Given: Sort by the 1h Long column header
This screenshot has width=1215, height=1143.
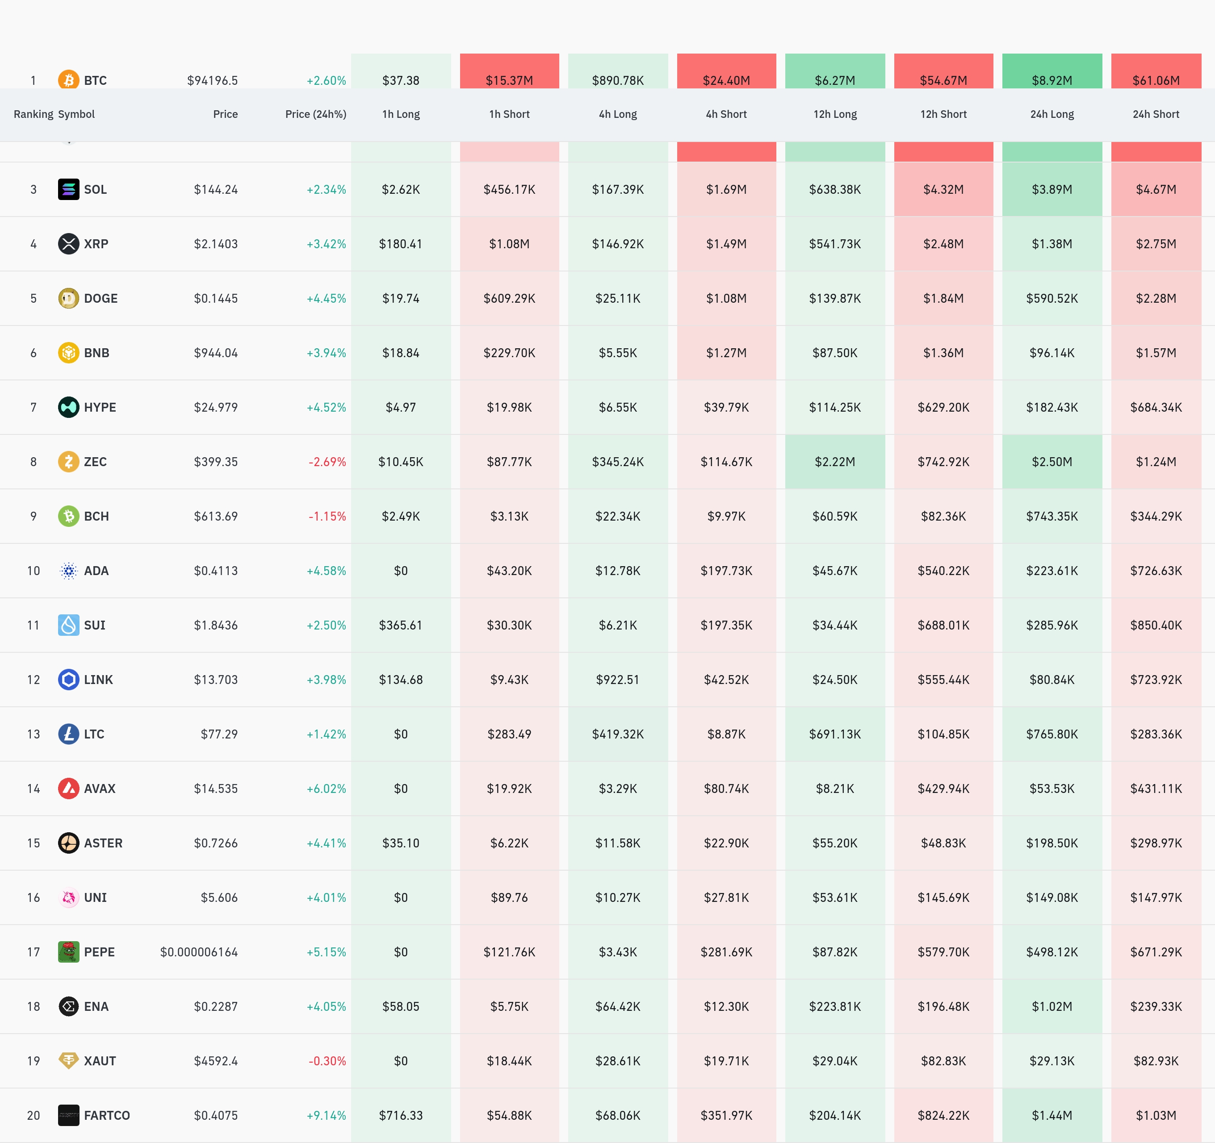Looking at the screenshot, I should (401, 114).
